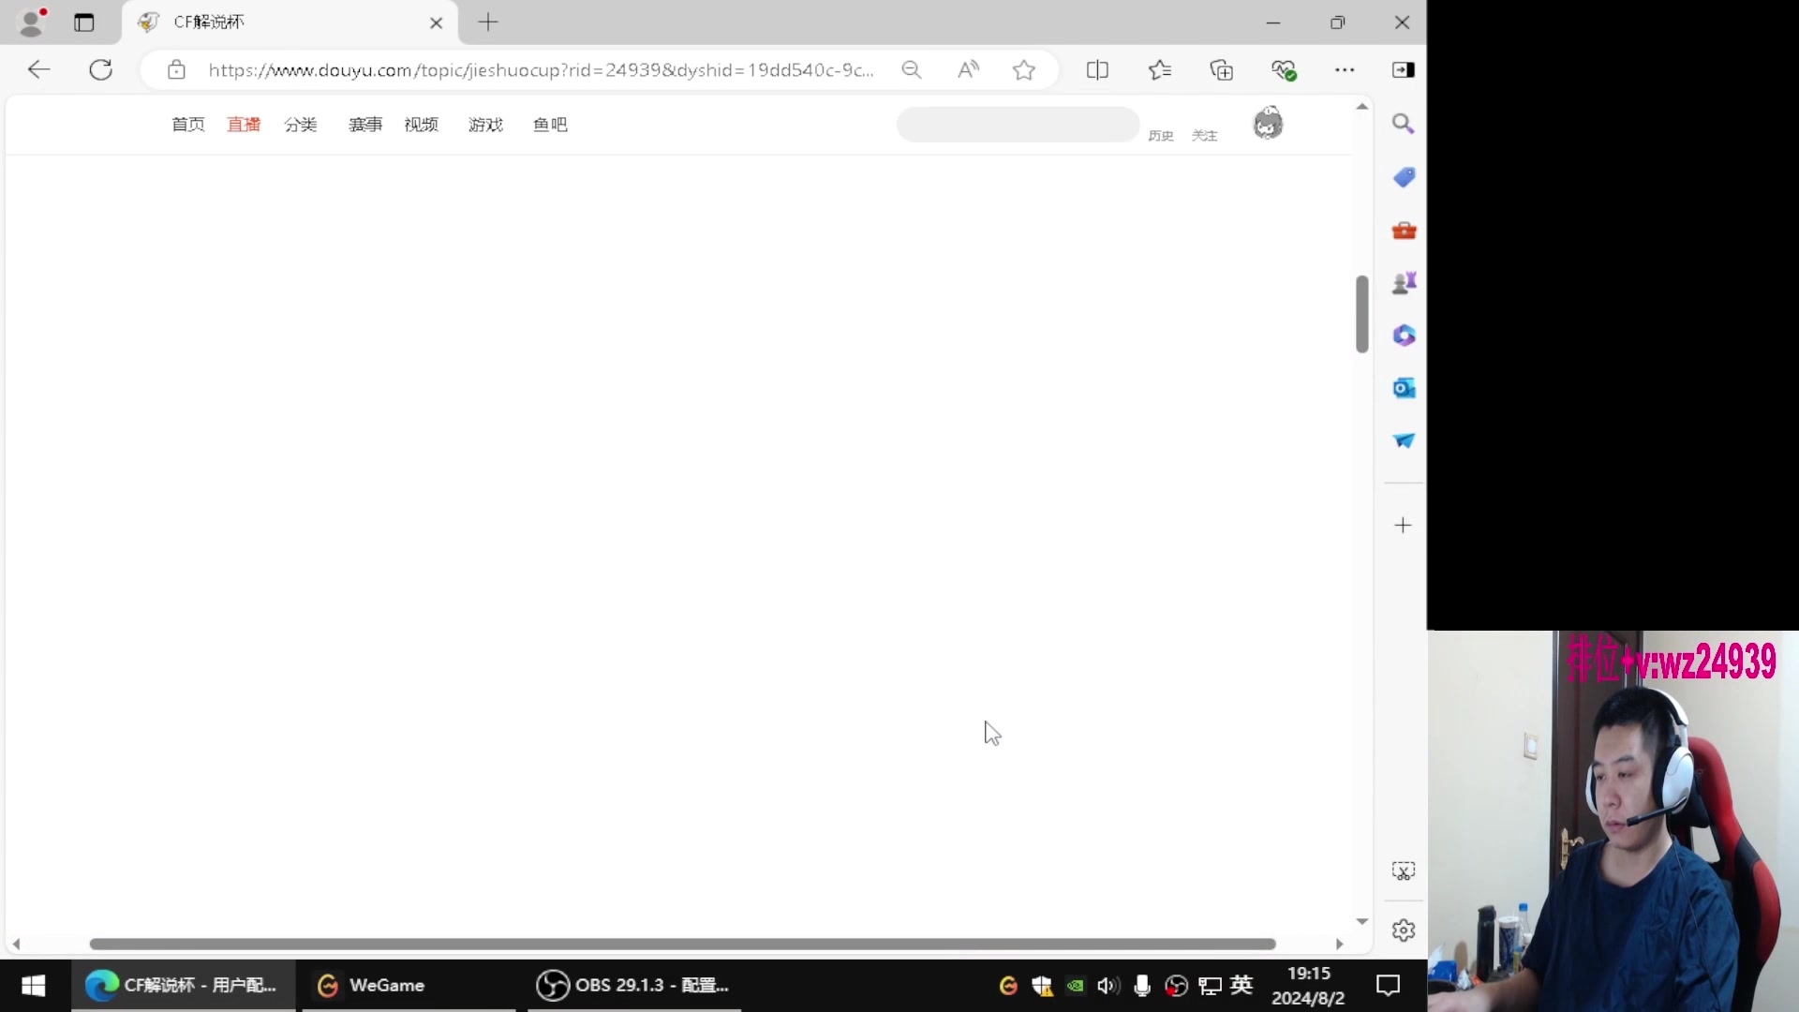Open the red Tools briefcase sidebar icon

coord(1403,231)
